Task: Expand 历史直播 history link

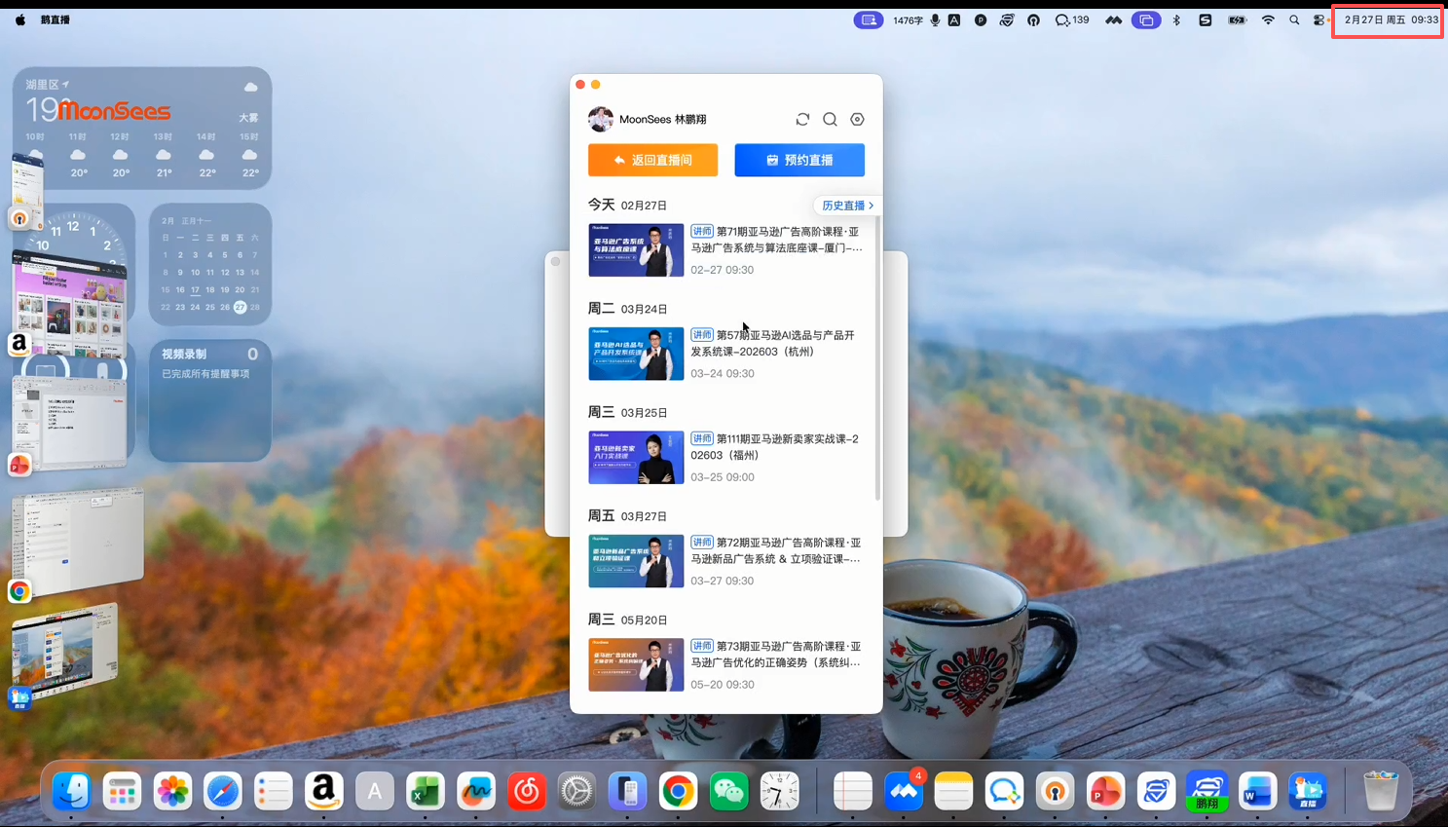Action: [846, 206]
